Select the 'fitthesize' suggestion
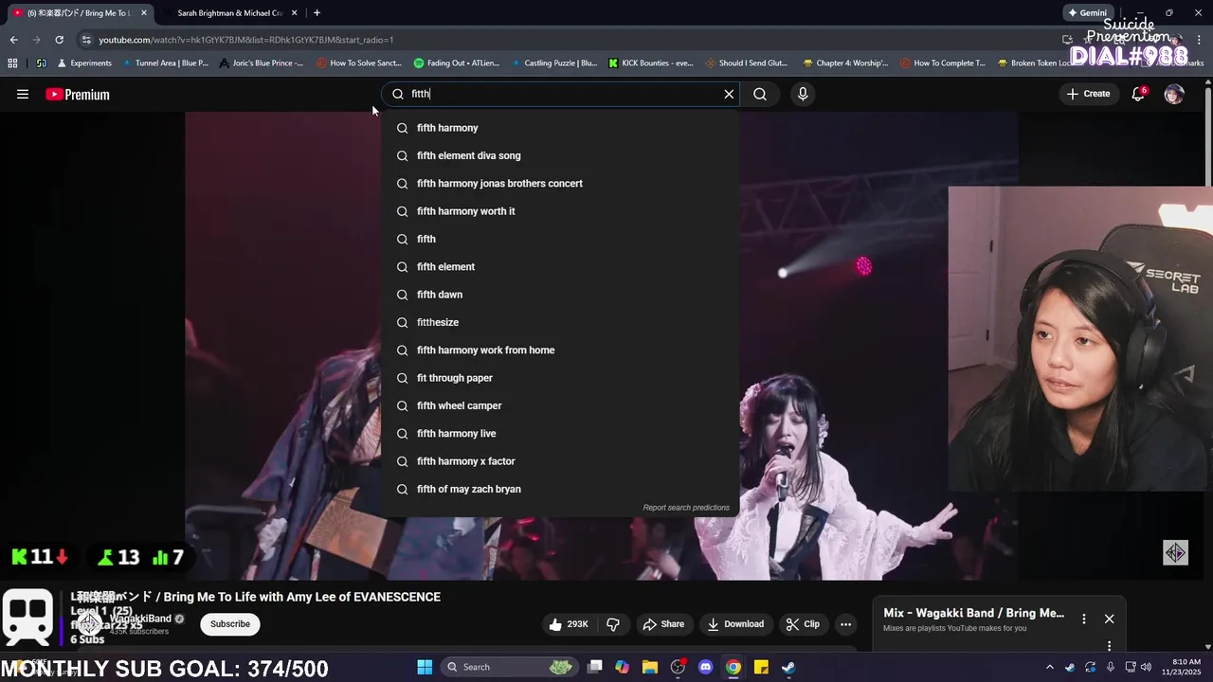1213x682 pixels. click(x=560, y=322)
